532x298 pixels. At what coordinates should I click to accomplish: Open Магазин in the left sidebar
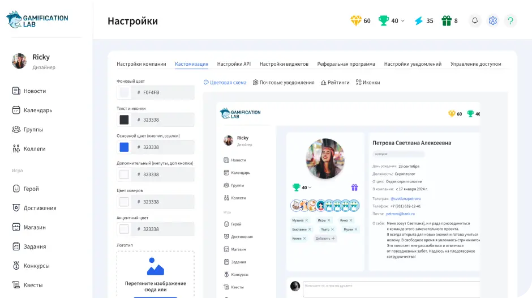[29, 227]
